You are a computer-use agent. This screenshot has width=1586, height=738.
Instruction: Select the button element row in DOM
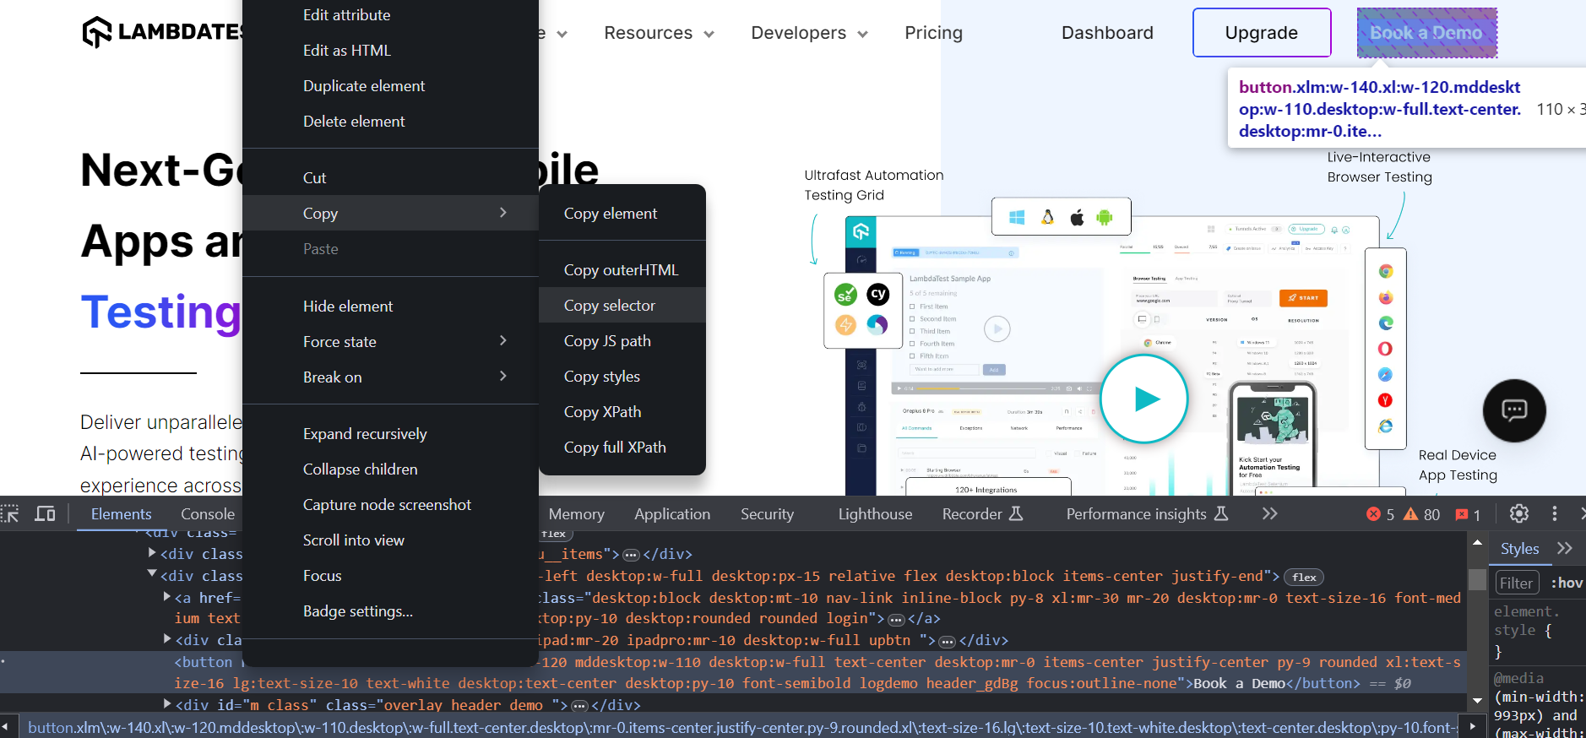coord(733,672)
